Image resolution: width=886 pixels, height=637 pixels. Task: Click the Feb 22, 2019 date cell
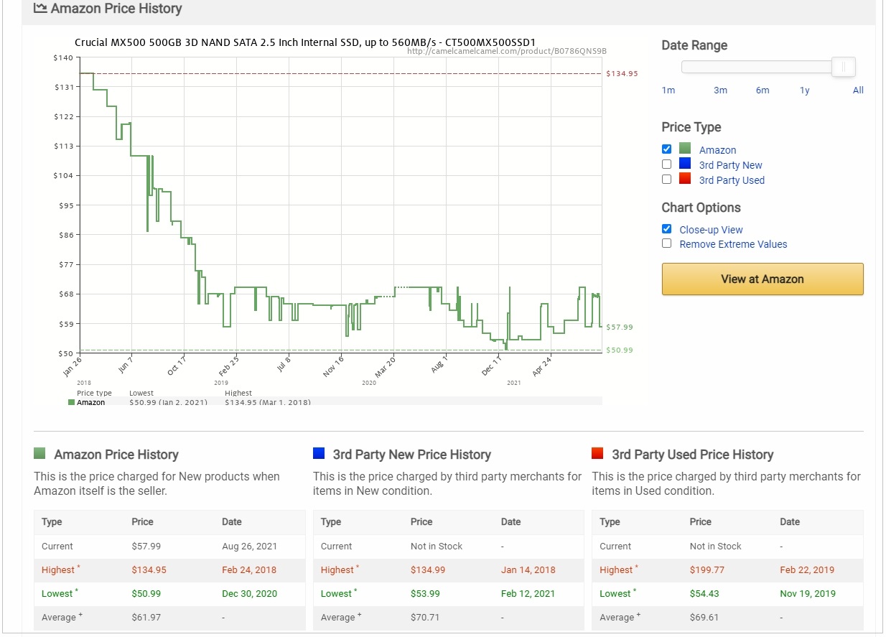tap(808, 569)
